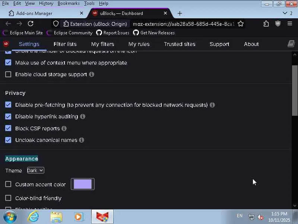298x224 pixels.
Task: Click the browser Forward arrow
Action: click(x=19, y=24)
